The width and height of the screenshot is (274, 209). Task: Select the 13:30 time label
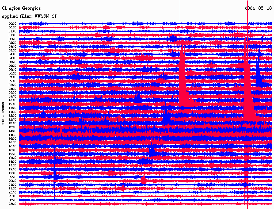coord(13,127)
